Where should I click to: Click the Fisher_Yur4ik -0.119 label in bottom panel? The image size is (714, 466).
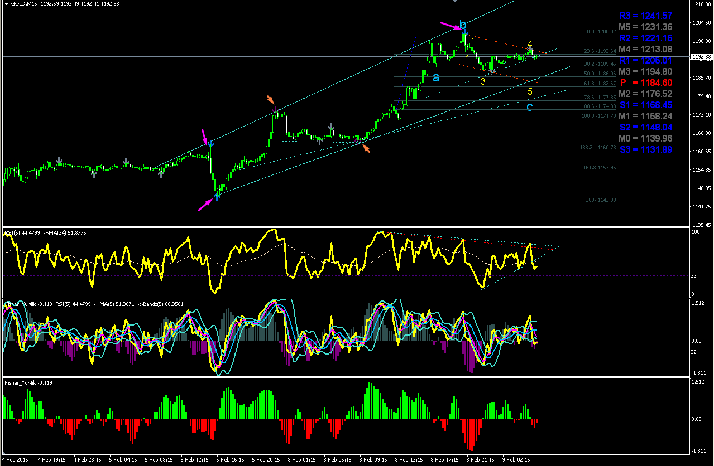click(28, 382)
